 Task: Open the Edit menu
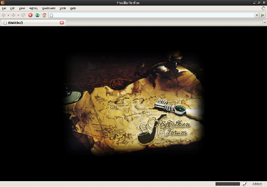[x=13, y=8]
